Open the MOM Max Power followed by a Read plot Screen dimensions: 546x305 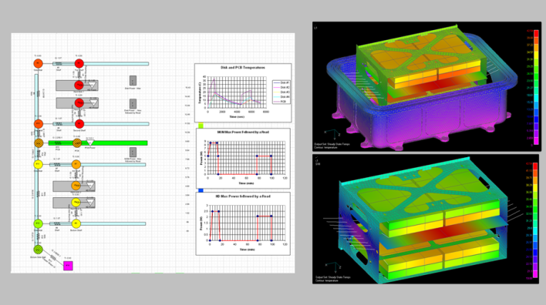pyautogui.click(x=243, y=159)
